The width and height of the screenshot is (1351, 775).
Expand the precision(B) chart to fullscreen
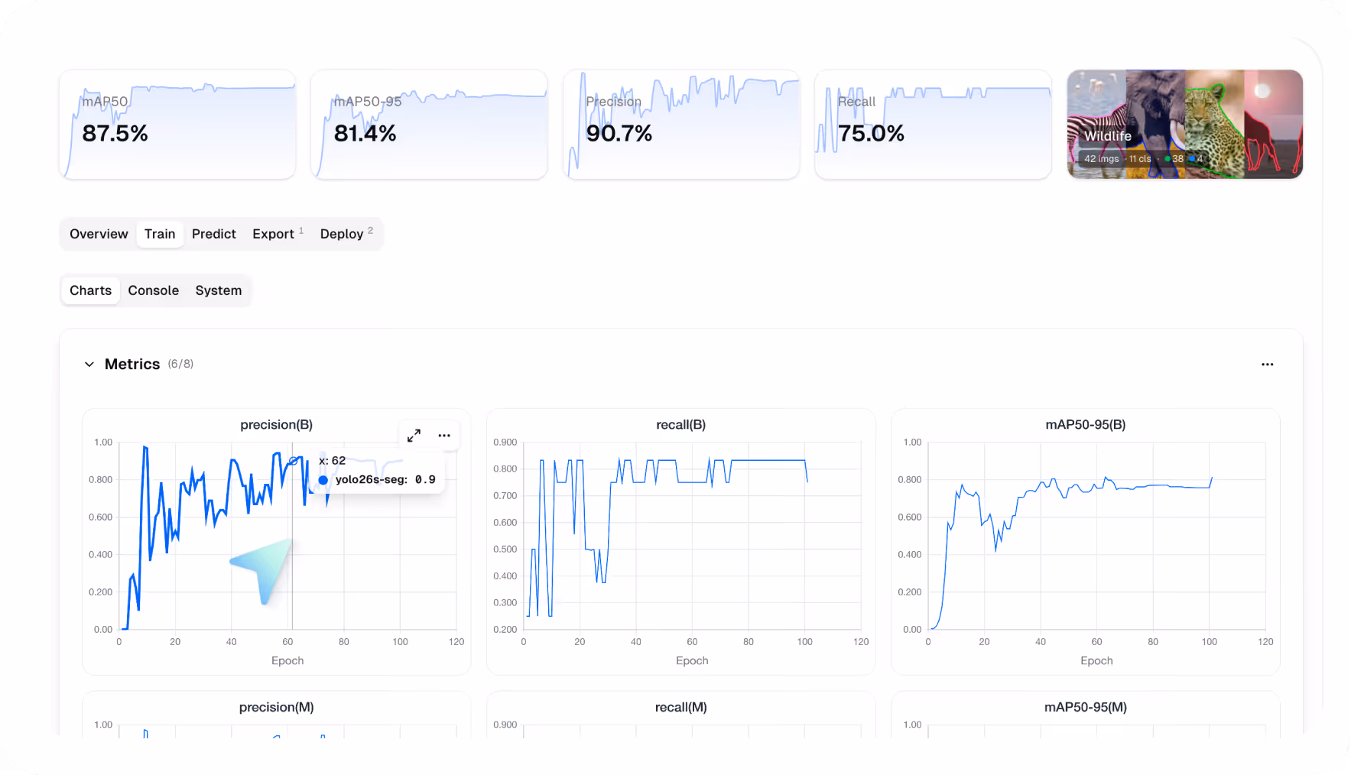pos(414,436)
